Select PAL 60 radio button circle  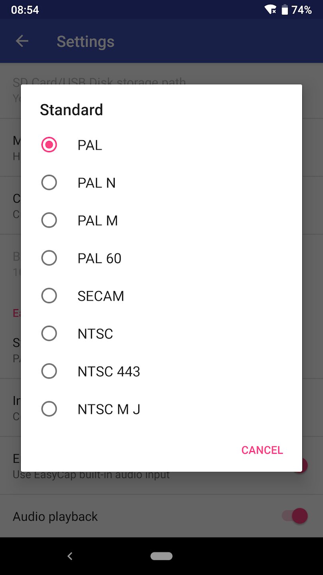[49, 258]
